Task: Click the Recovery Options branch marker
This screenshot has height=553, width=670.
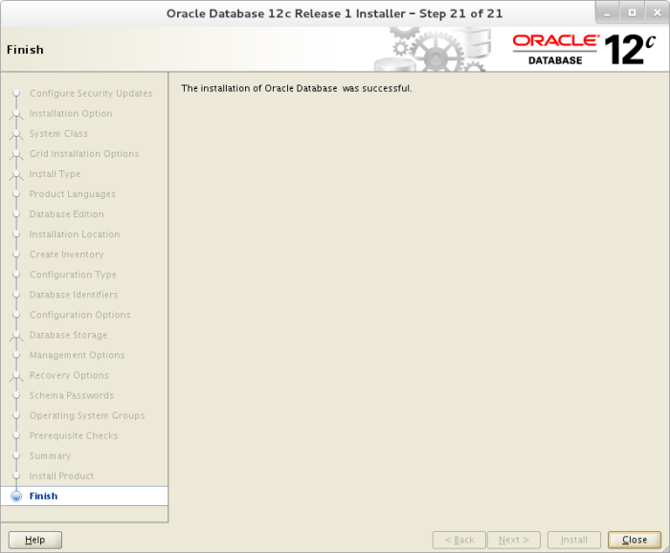Action: click(16, 375)
